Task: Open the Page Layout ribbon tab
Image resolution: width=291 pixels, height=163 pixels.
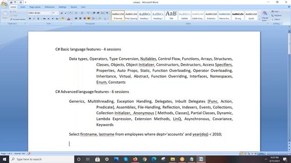Action: click(35, 7)
